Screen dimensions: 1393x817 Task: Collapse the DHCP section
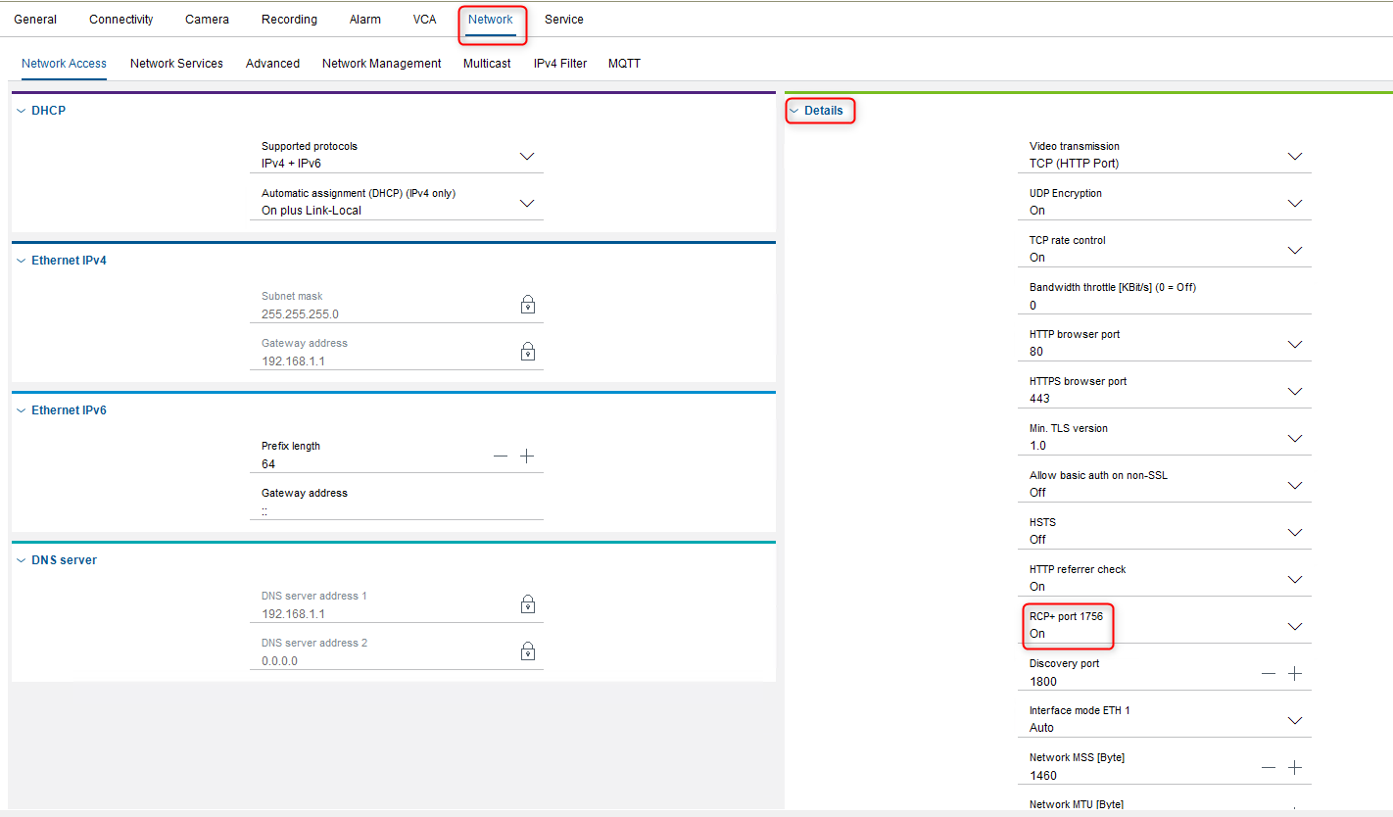[22, 111]
